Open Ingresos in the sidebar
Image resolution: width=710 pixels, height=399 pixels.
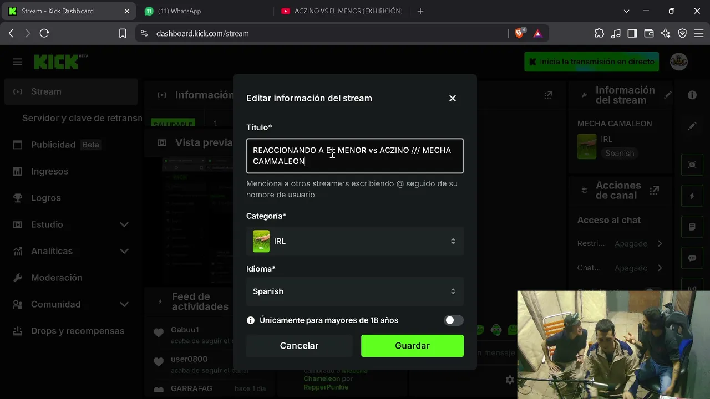71,171
